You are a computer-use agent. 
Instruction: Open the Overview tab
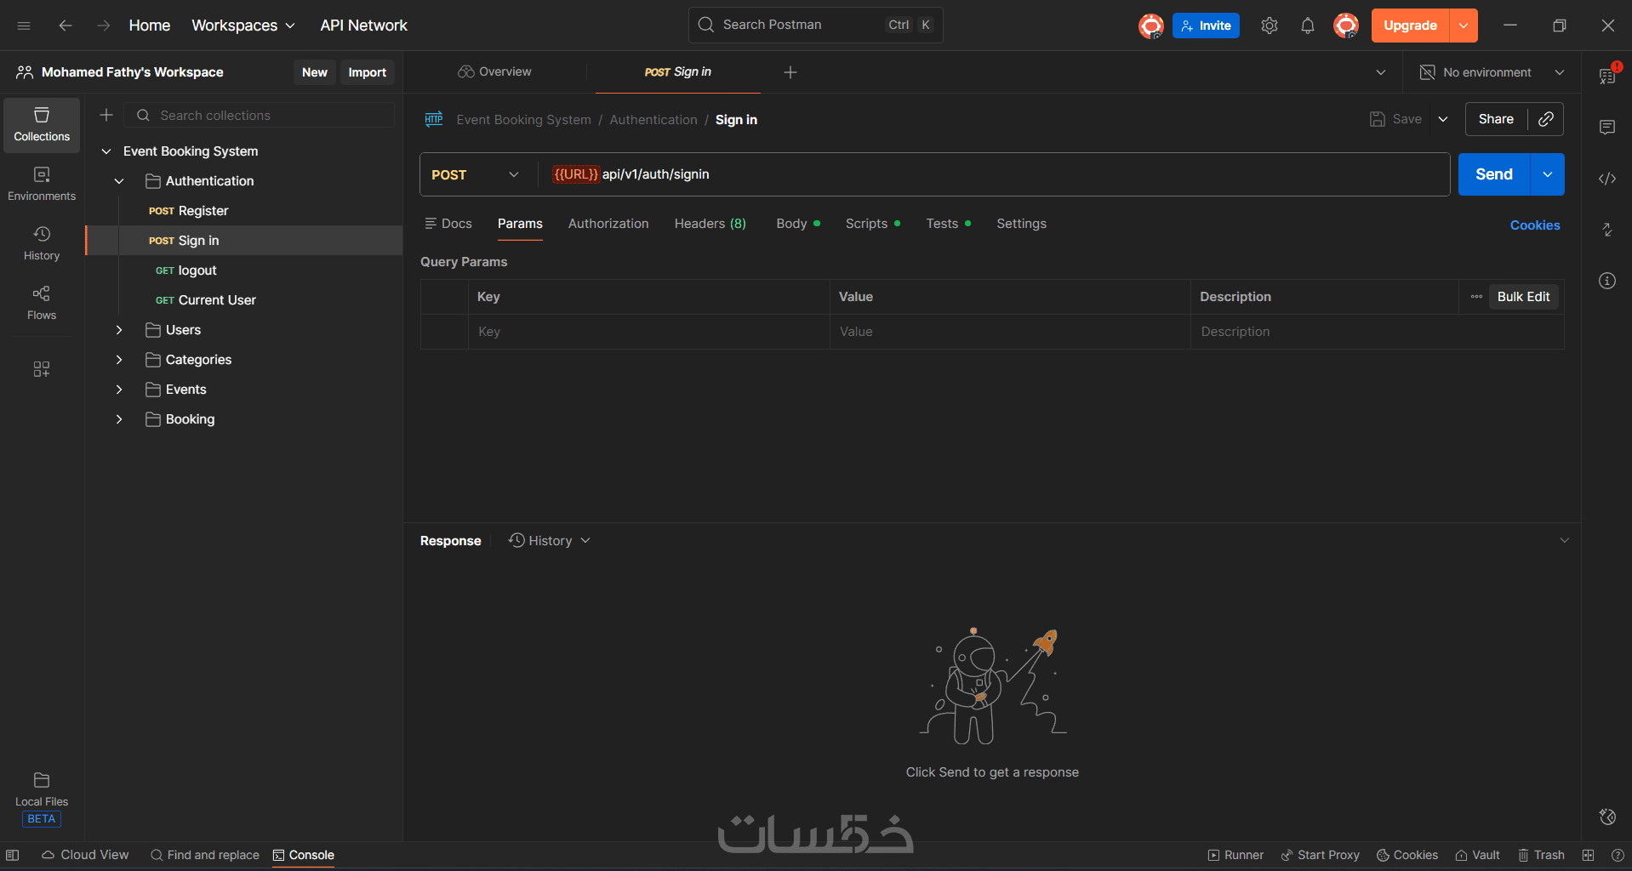point(494,72)
